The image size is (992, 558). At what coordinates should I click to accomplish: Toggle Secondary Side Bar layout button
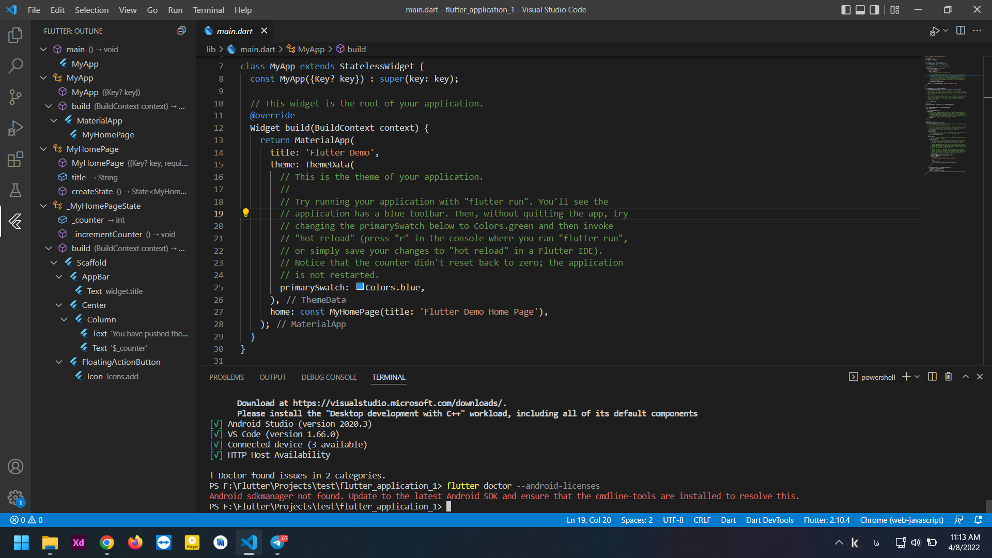tap(874, 10)
